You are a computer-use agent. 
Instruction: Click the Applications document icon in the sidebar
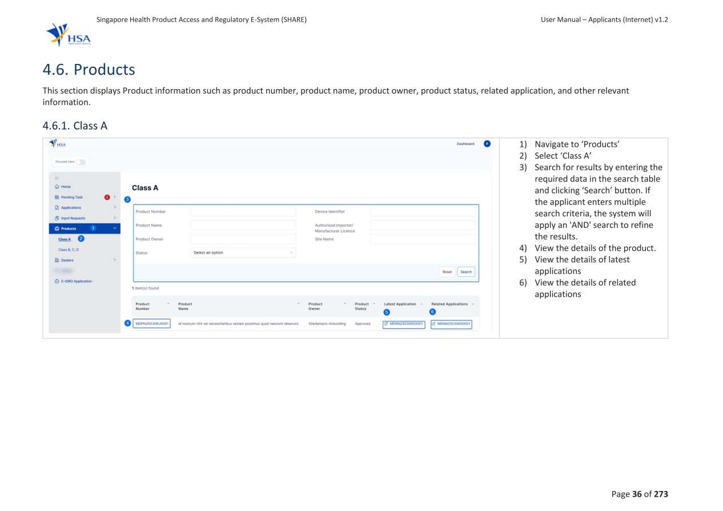[57, 208]
